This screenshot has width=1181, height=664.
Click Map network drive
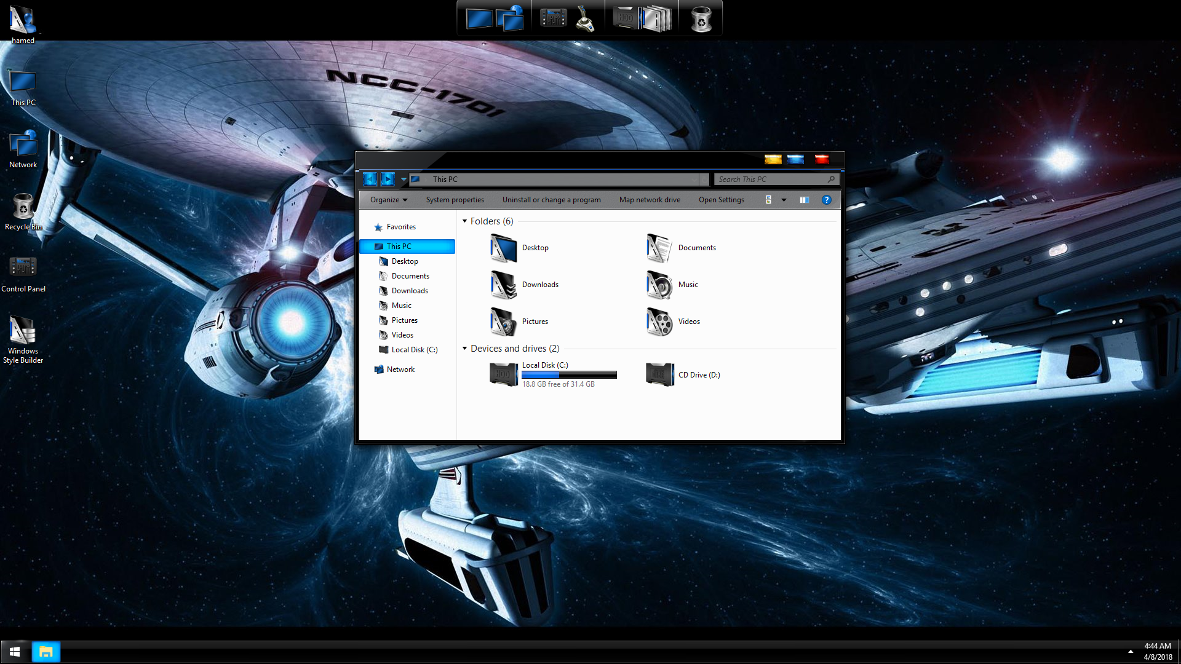650,200
